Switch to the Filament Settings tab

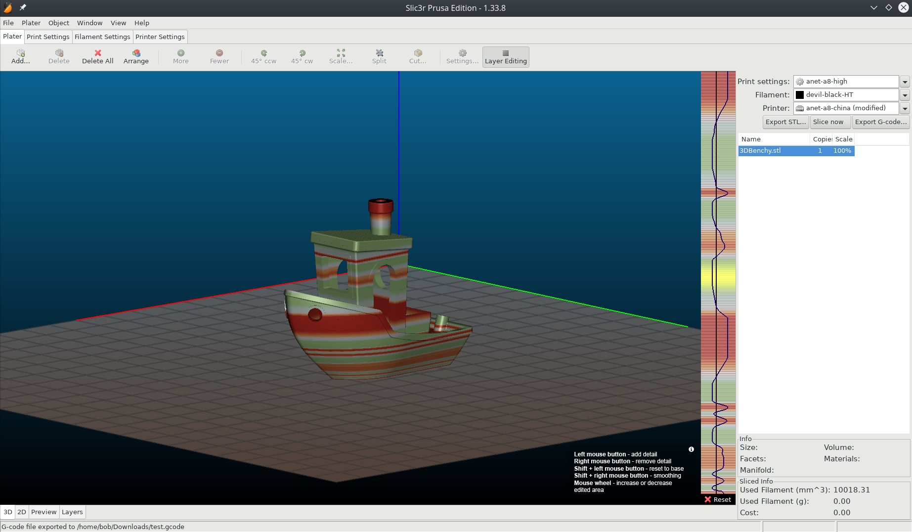(102, 37)
